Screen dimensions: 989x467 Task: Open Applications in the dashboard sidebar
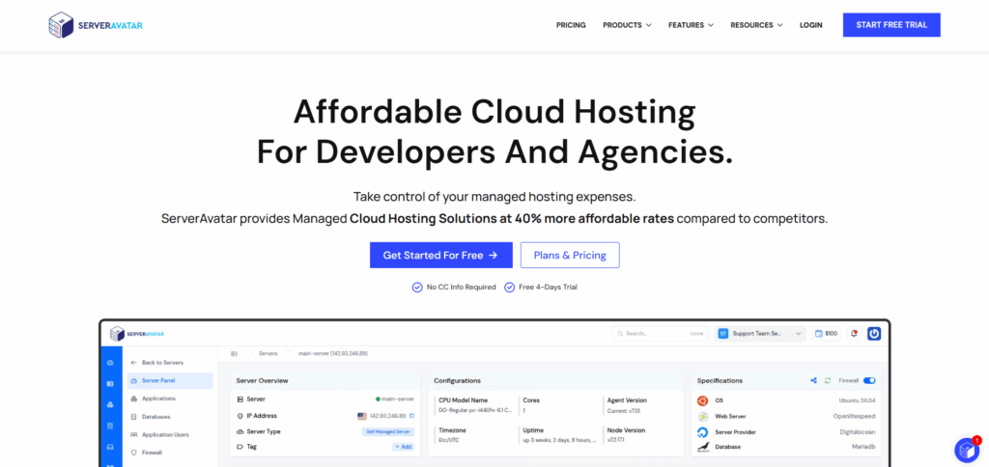pyautogui.click(x=154, y=398)
